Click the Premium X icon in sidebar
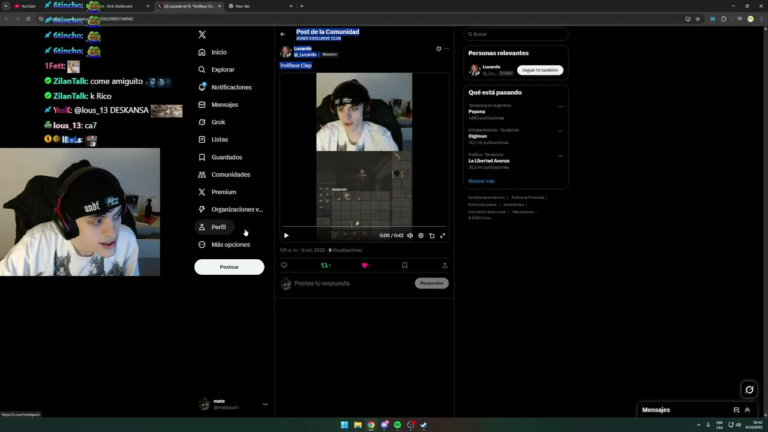Image resolution: width=768 pixels, height=432 pixels. pyautogui.click(x=202, y=192)
